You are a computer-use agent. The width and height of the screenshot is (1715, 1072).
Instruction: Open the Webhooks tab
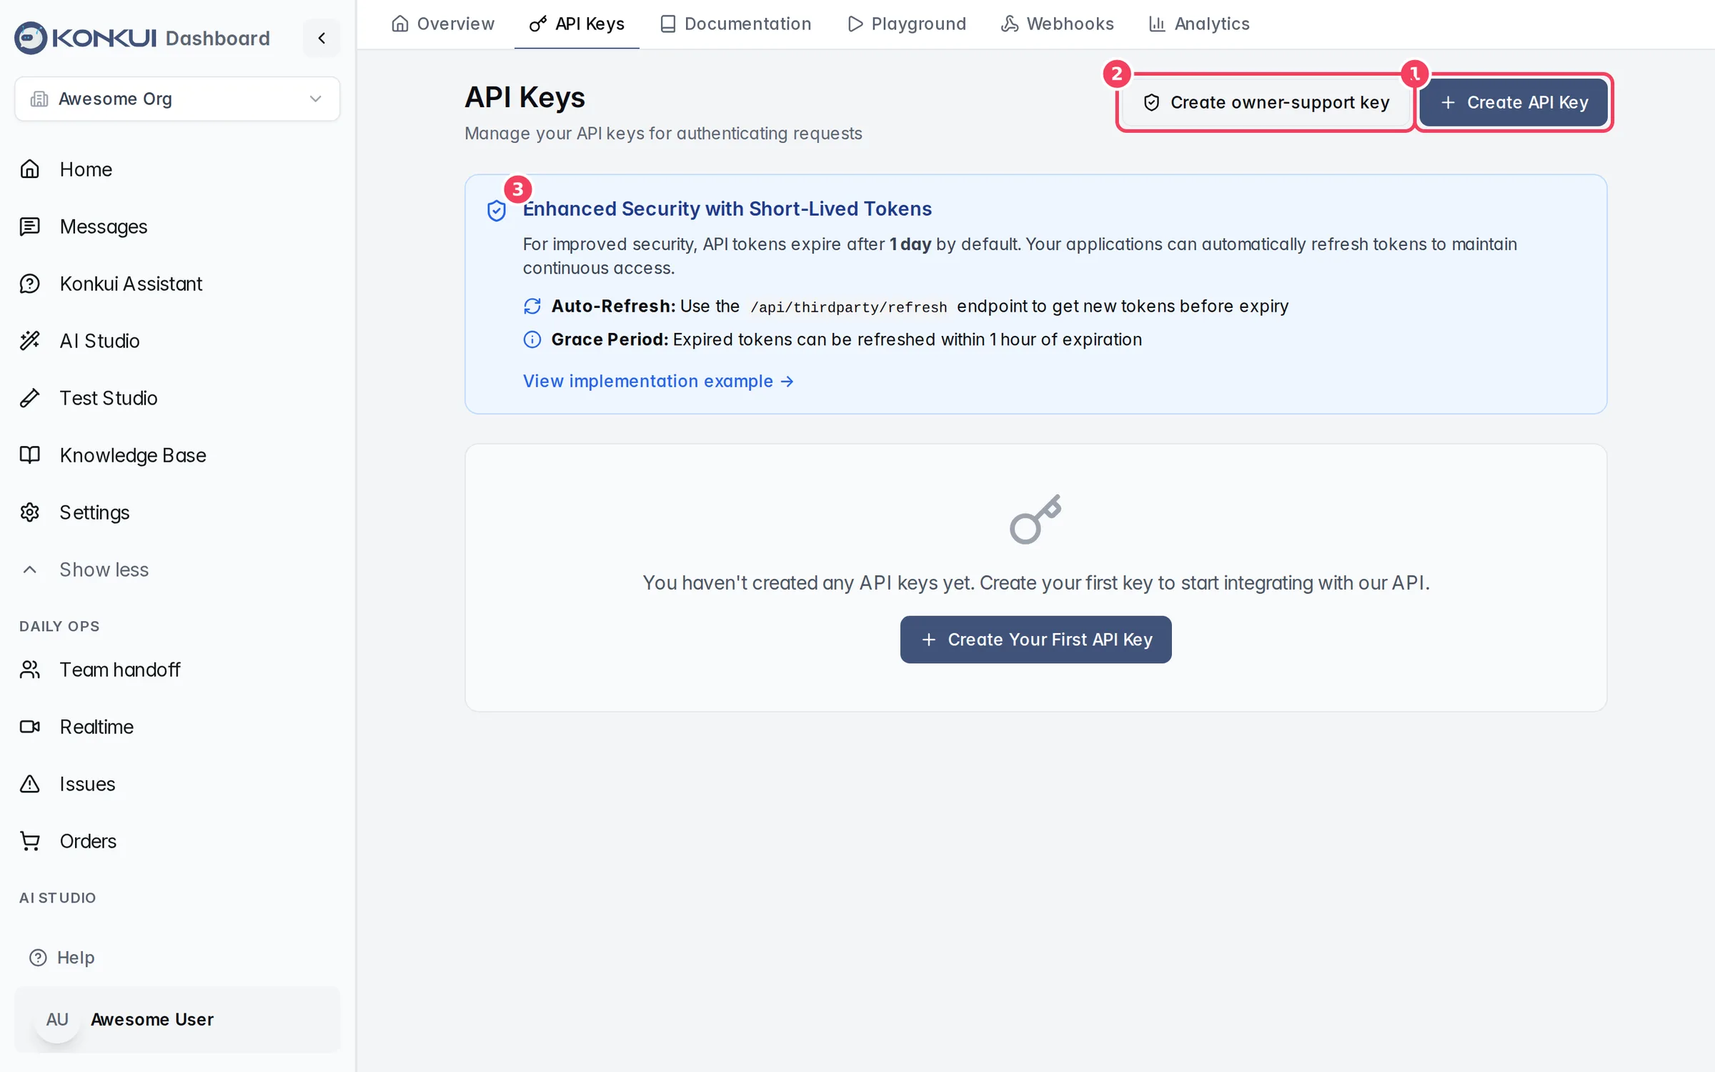click(1058, 24)
